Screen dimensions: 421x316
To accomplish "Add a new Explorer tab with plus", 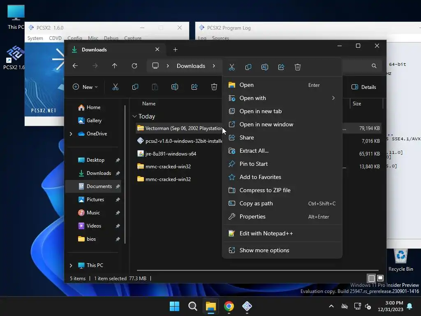I will [x=175, y=49].
